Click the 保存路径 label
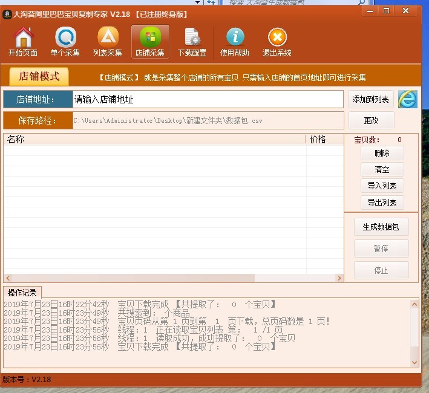This screenshot has height=393, width=429. point(38,120)
